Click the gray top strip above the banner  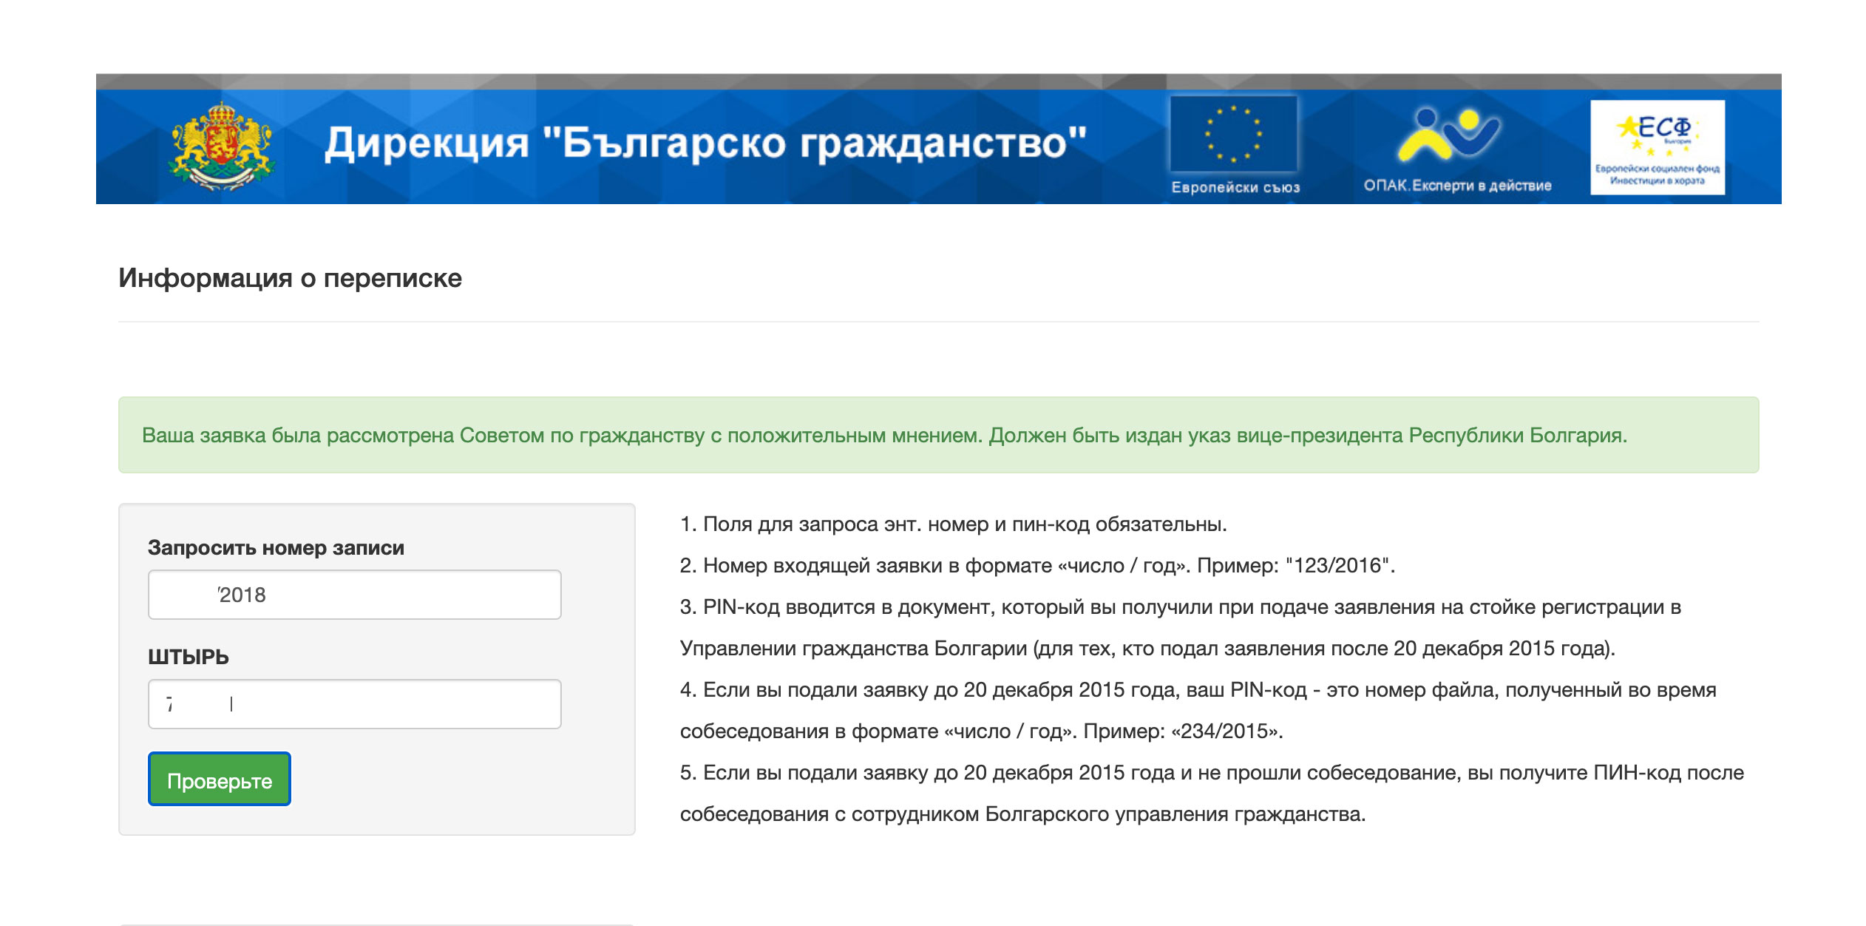pos(937,81)
